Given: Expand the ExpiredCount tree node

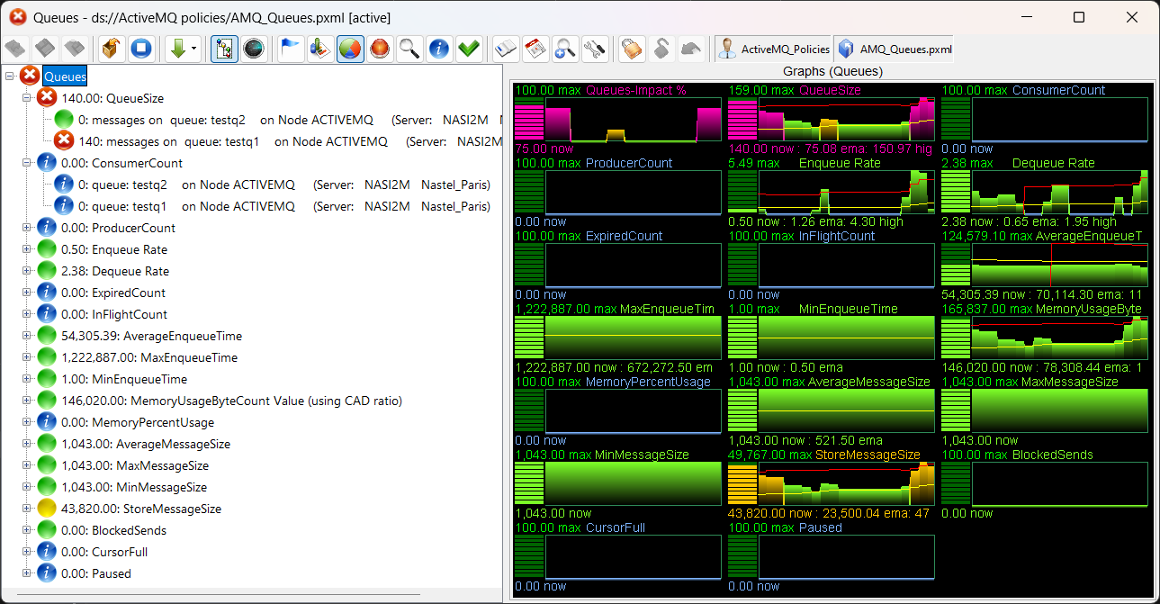Looking at the screenshot, I should click(26, 293).
